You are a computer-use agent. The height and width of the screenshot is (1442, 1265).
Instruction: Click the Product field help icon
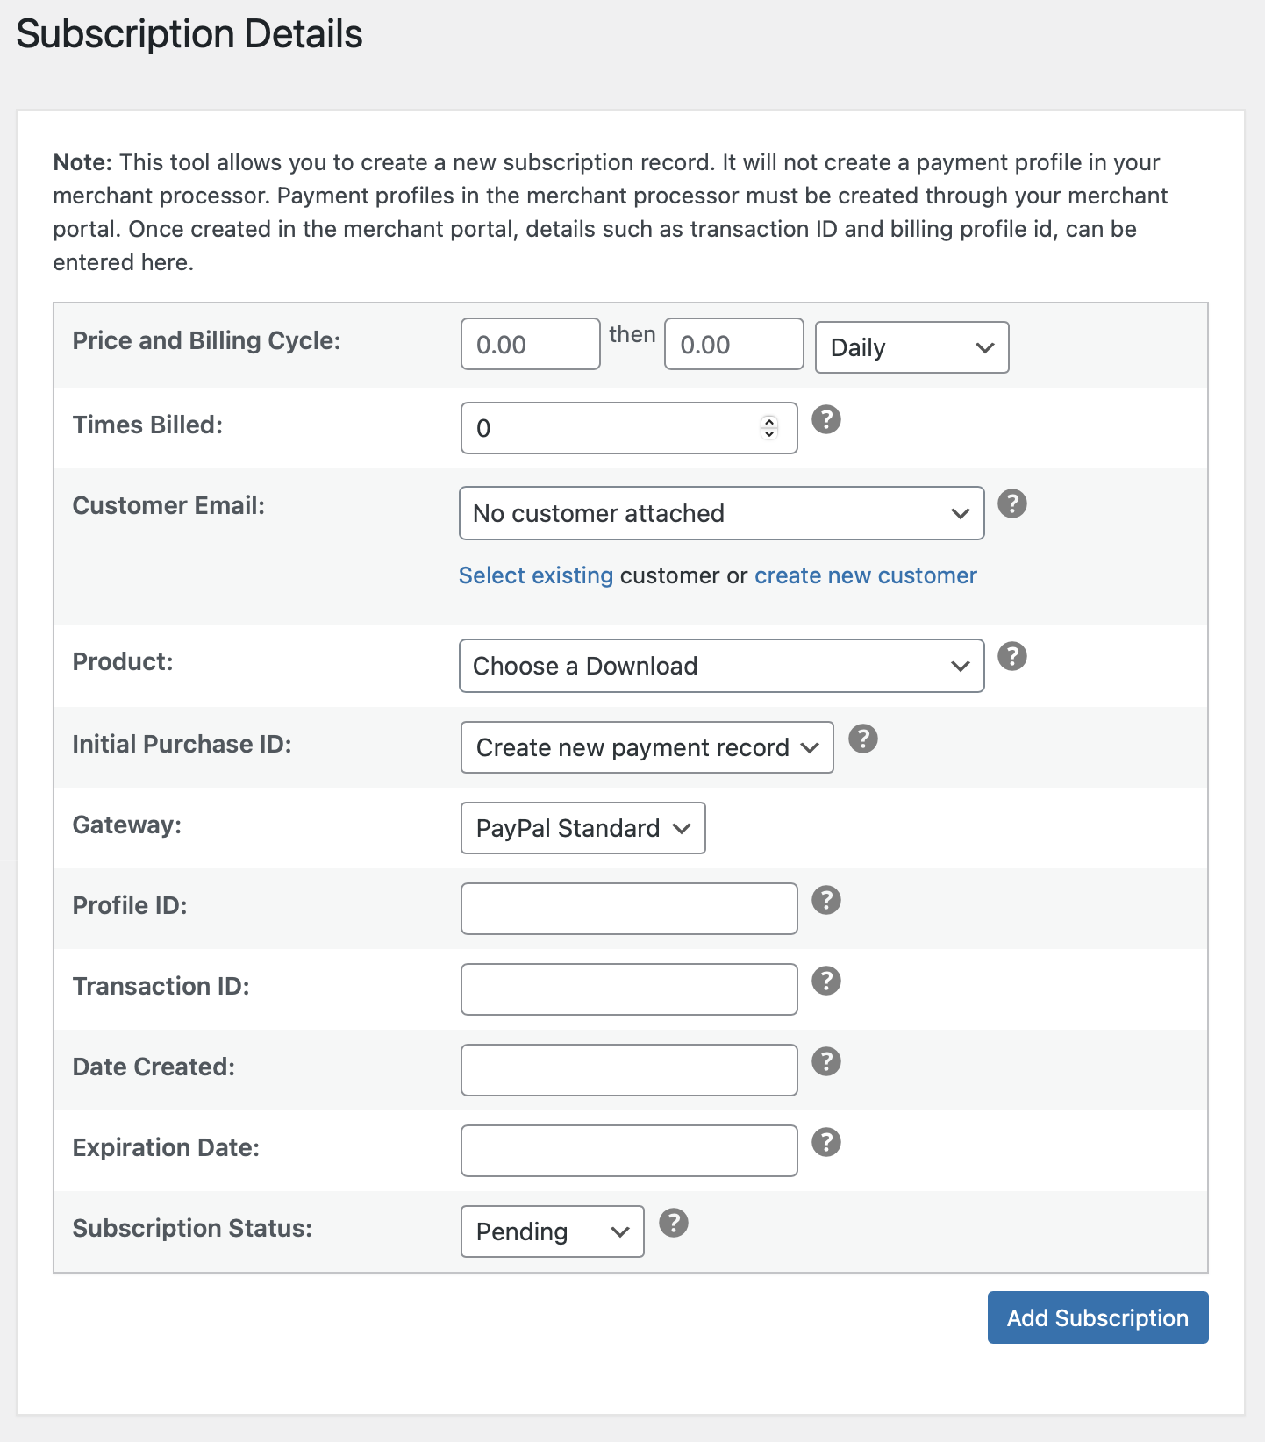pos(1011,657)
